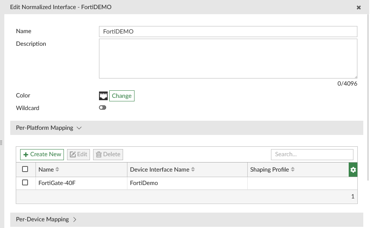Open column settings with the gear icon
The width and height of the screenshot is (370, 228).
tap(353, 169)
